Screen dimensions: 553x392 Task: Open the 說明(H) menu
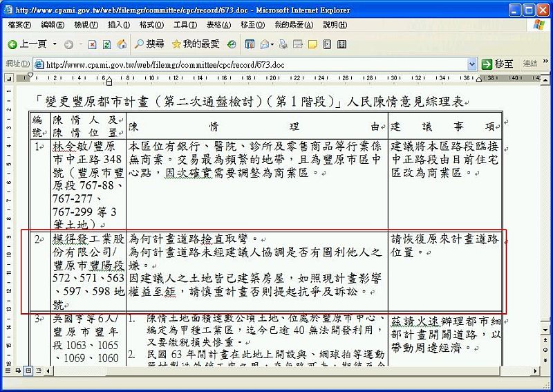[x=335, y=25]
